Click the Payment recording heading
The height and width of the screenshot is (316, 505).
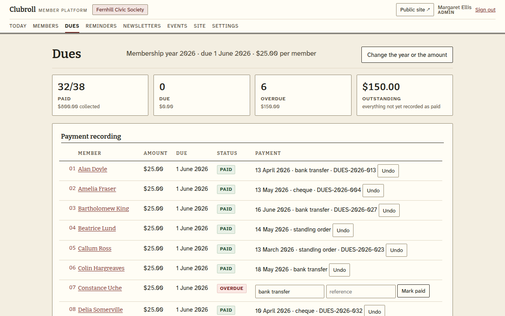[91, 136]
